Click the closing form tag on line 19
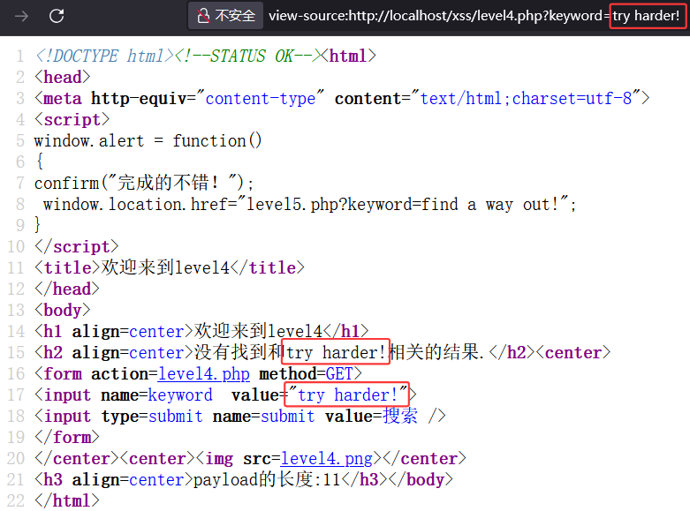 pyautogui.click(x=67, y=437)
